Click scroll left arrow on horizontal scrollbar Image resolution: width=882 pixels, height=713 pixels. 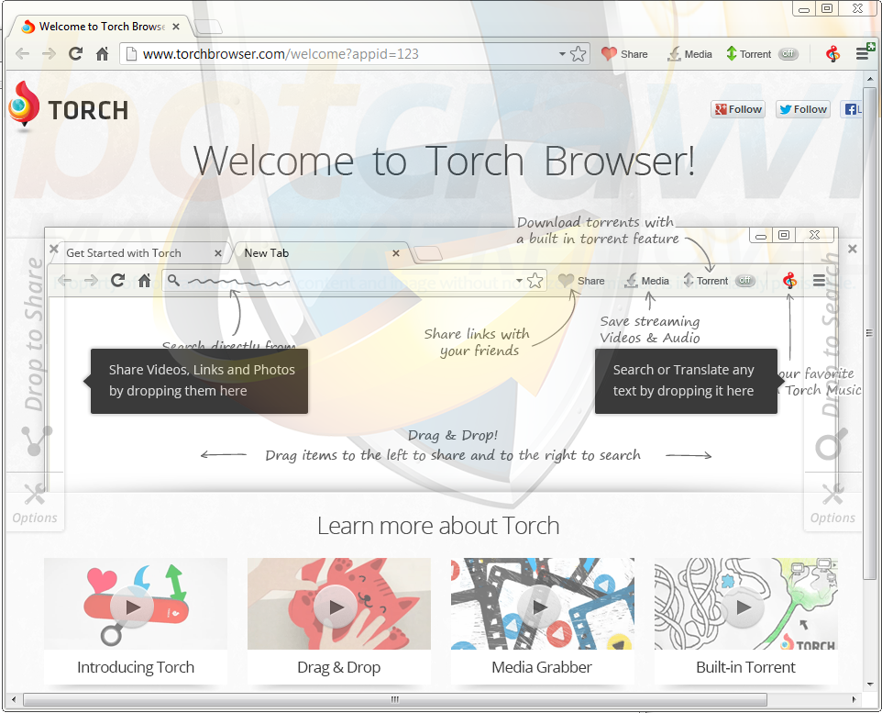click(14, 699)
